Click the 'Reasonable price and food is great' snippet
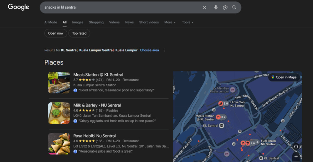 coord(105,151)
